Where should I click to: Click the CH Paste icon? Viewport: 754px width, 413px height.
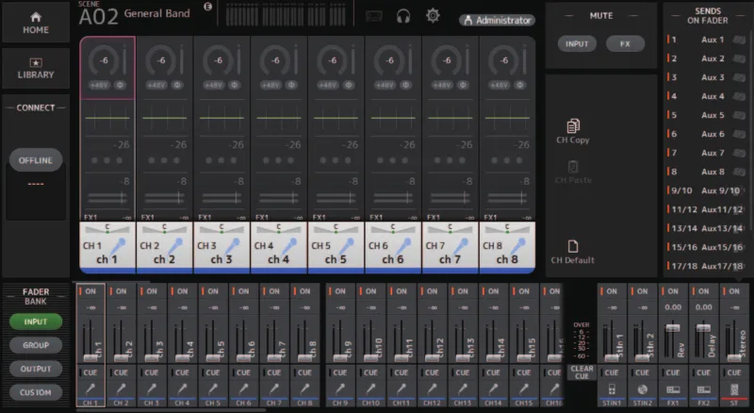[573, 167]
